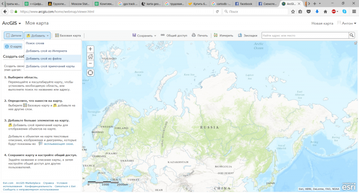Click the map zoom out minus button
359x193 pixels.
click(91, 63)
